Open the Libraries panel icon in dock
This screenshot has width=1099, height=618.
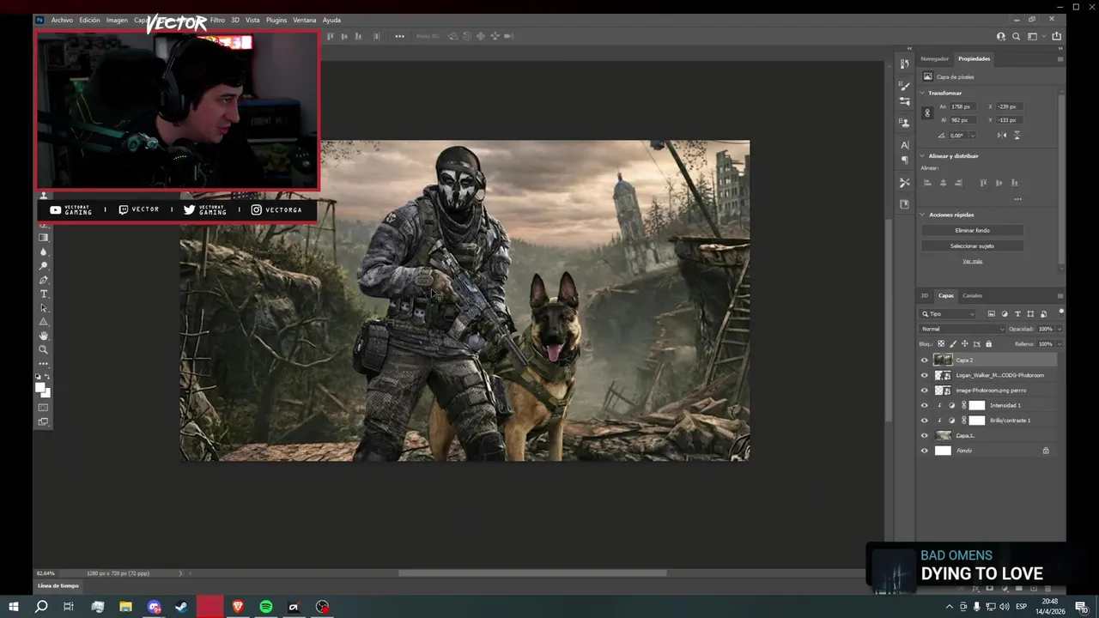(x=904, y=204)
